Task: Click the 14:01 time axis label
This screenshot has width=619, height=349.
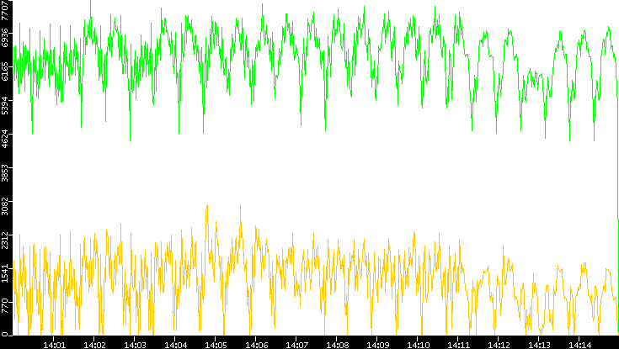Action: coord(54,345)
